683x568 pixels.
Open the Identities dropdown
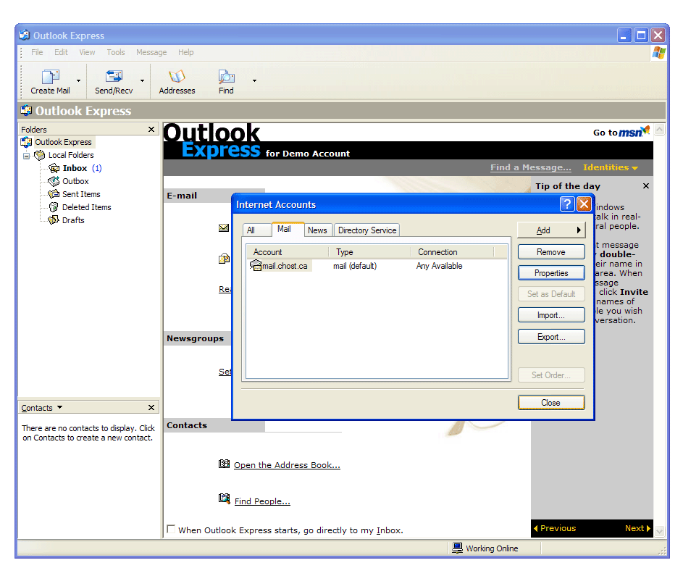coord(611,167)
